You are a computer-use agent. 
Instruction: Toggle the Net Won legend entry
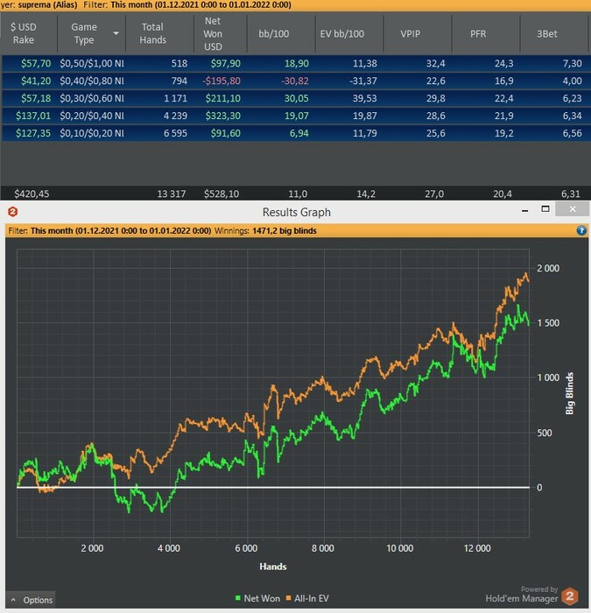click(x=258, y=598)
